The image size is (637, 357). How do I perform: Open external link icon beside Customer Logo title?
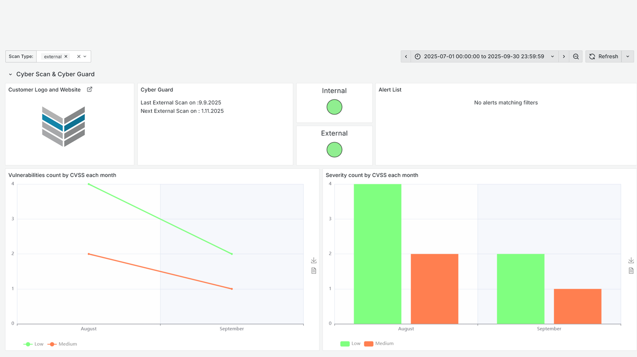[90, 89]
